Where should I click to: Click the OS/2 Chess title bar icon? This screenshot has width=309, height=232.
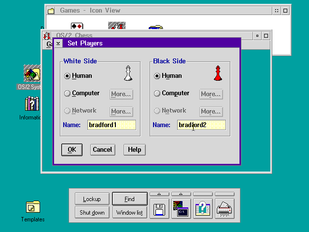click(47, 36)
